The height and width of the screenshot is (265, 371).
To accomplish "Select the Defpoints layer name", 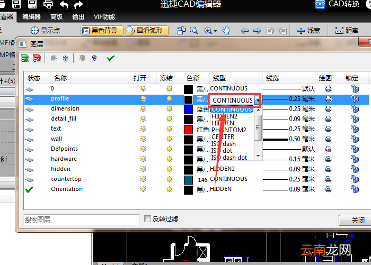I will point(64,149).
